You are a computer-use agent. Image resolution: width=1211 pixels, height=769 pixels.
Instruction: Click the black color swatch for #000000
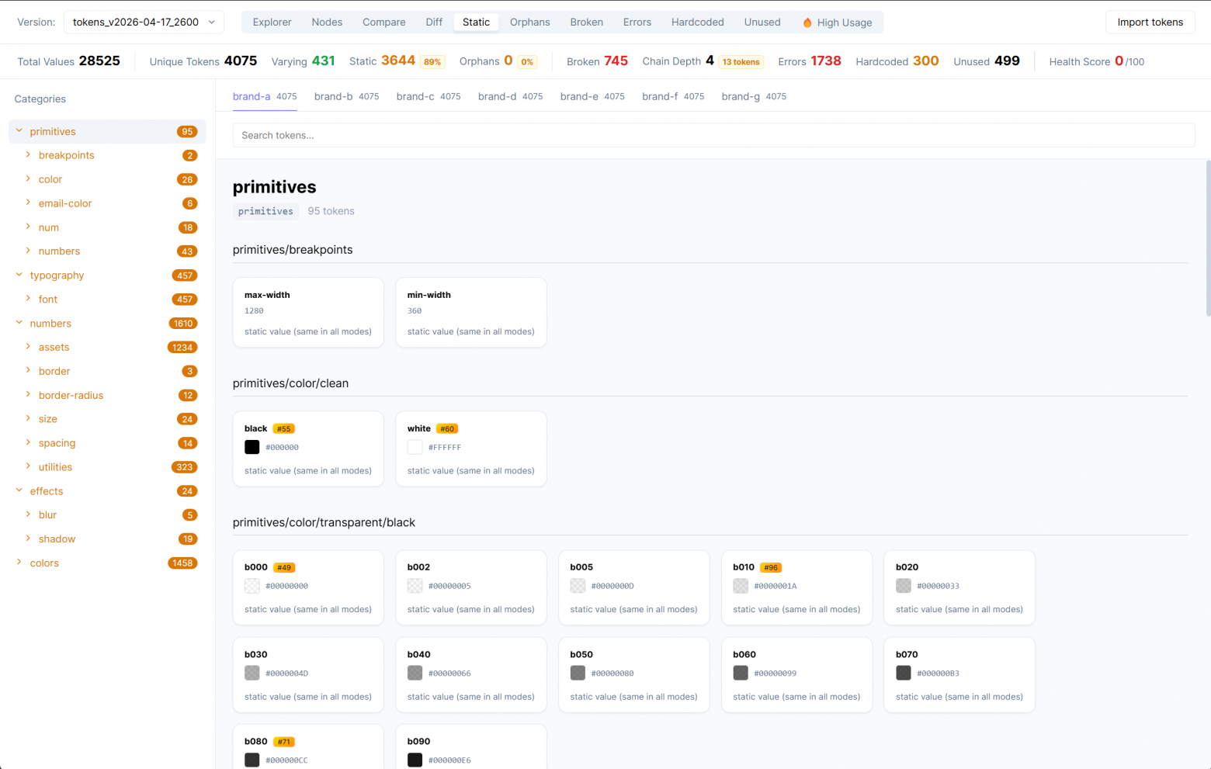(252, 447)
